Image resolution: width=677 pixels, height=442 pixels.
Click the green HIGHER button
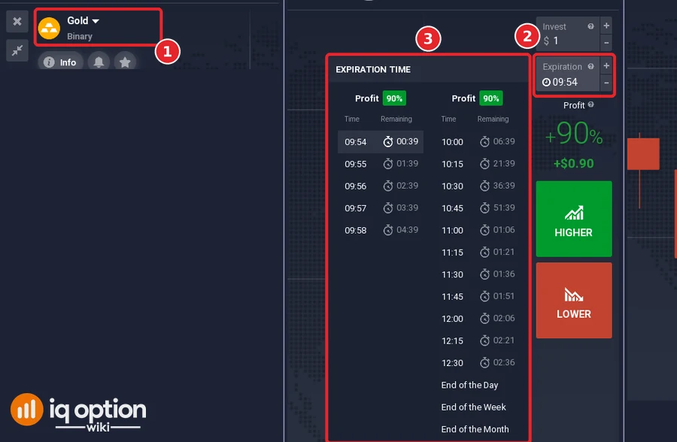click(574, 219)
